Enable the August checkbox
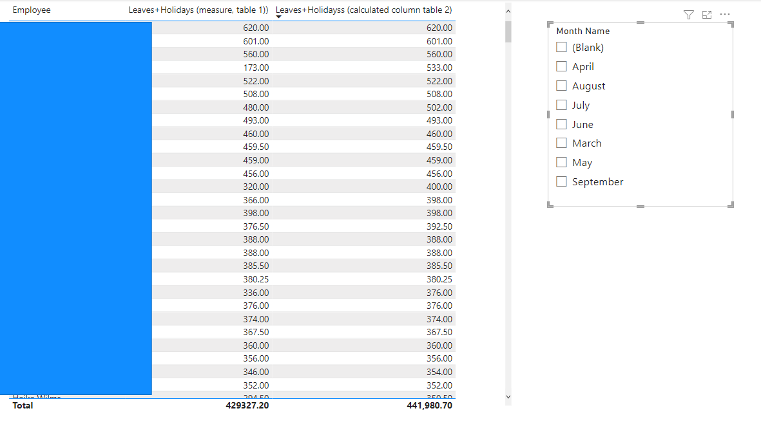This screenshot has height=422, width=761. click(x=561, y=86)
